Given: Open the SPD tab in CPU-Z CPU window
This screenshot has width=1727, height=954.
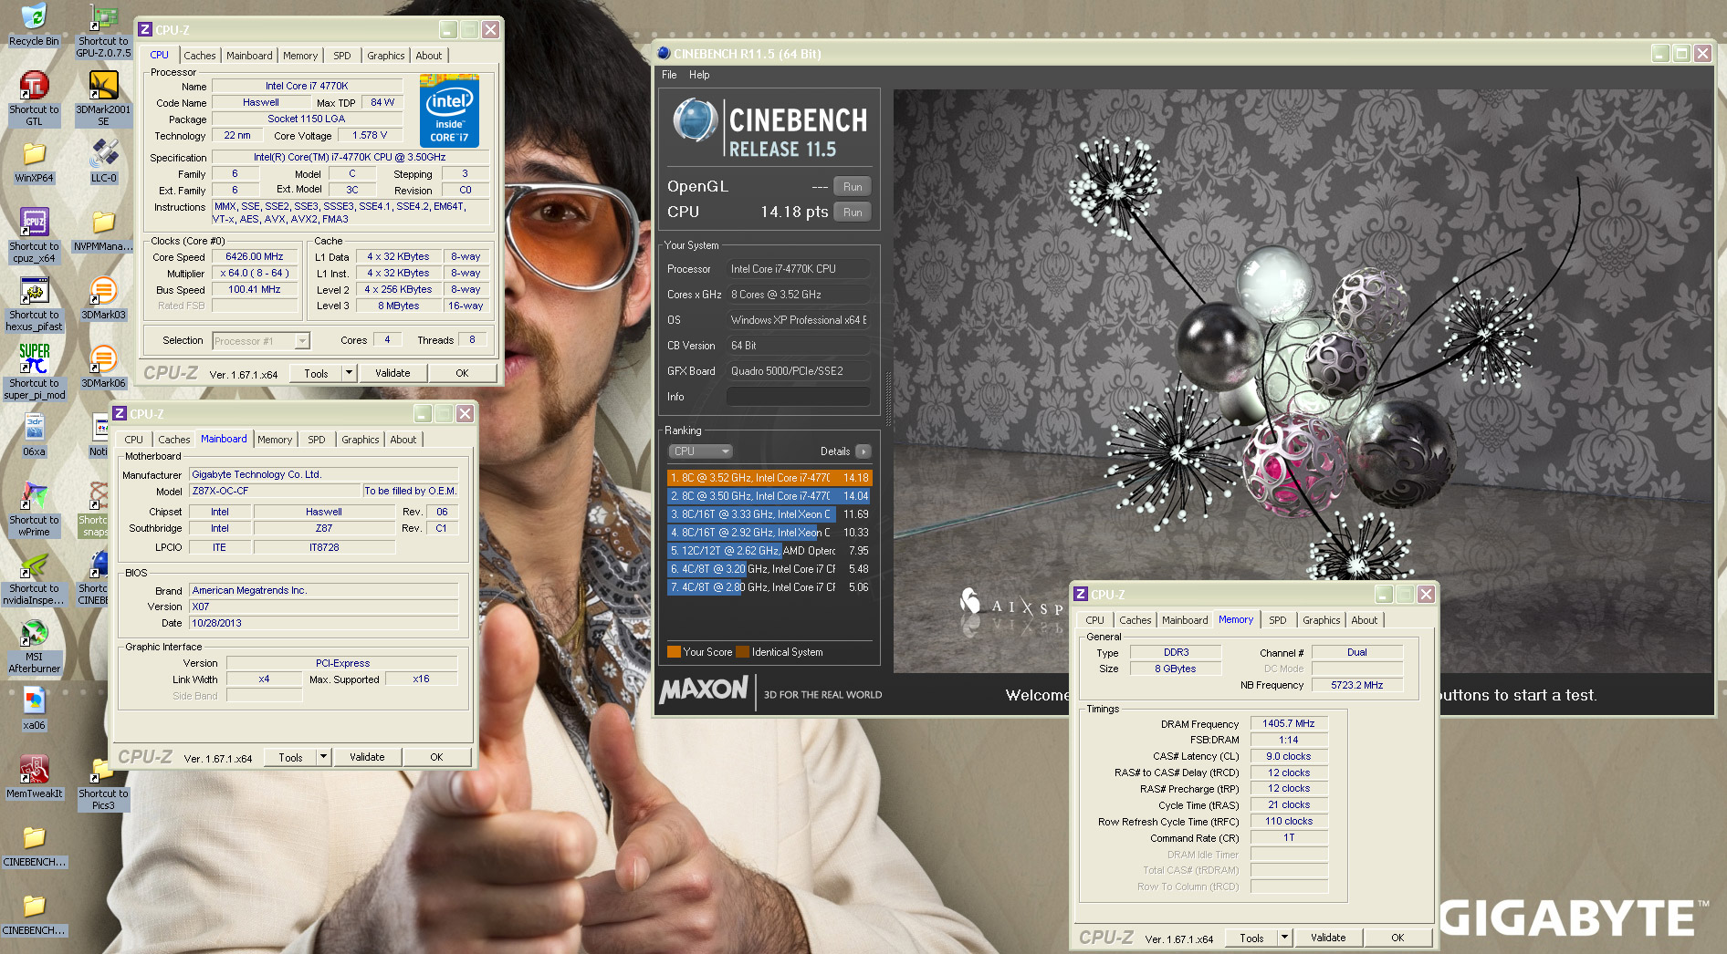Looking at the screenshot, I should (342, 56).
